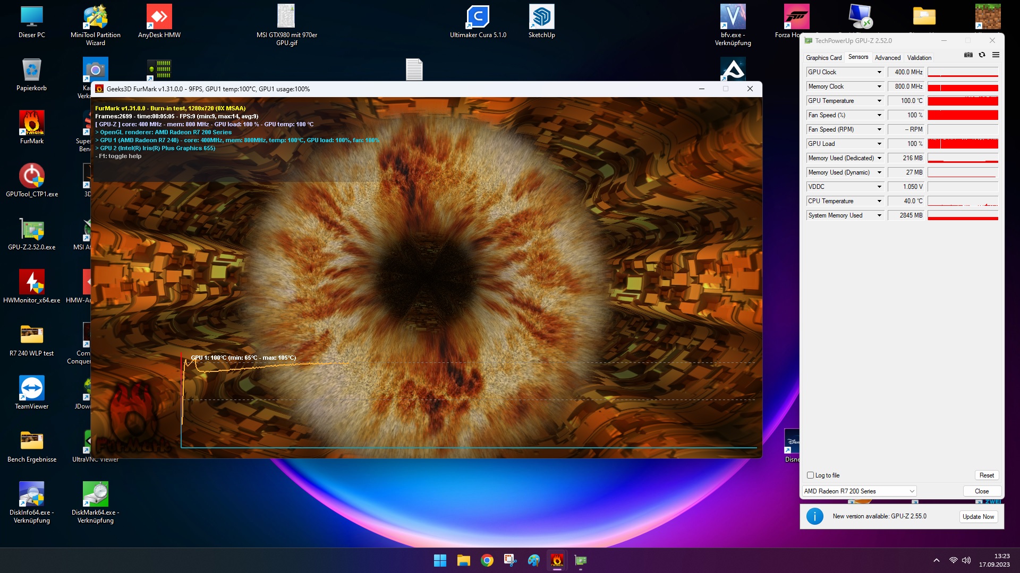Image resolution: width=1020 pixels, height=573 pixels.
Task: Click the Update Now button
Action: [x=978, y=517]
